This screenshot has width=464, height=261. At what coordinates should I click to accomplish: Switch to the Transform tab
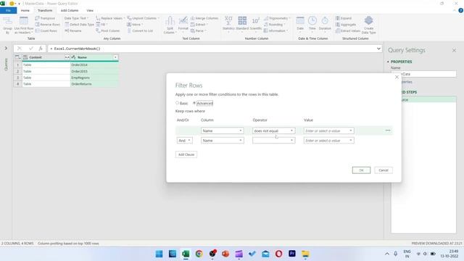tap(45, 10)
